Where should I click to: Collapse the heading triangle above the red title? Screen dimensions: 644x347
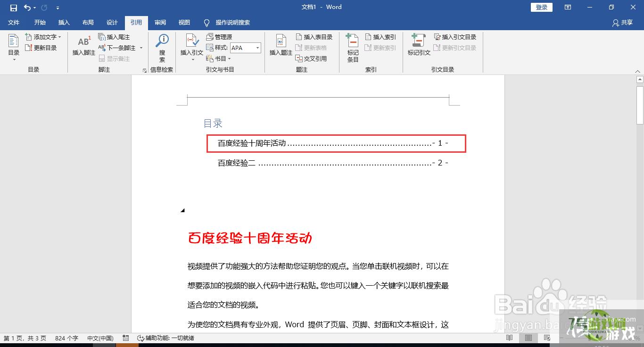182,211
